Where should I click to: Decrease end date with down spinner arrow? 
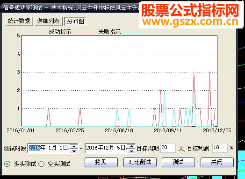(x=131, y=151)
